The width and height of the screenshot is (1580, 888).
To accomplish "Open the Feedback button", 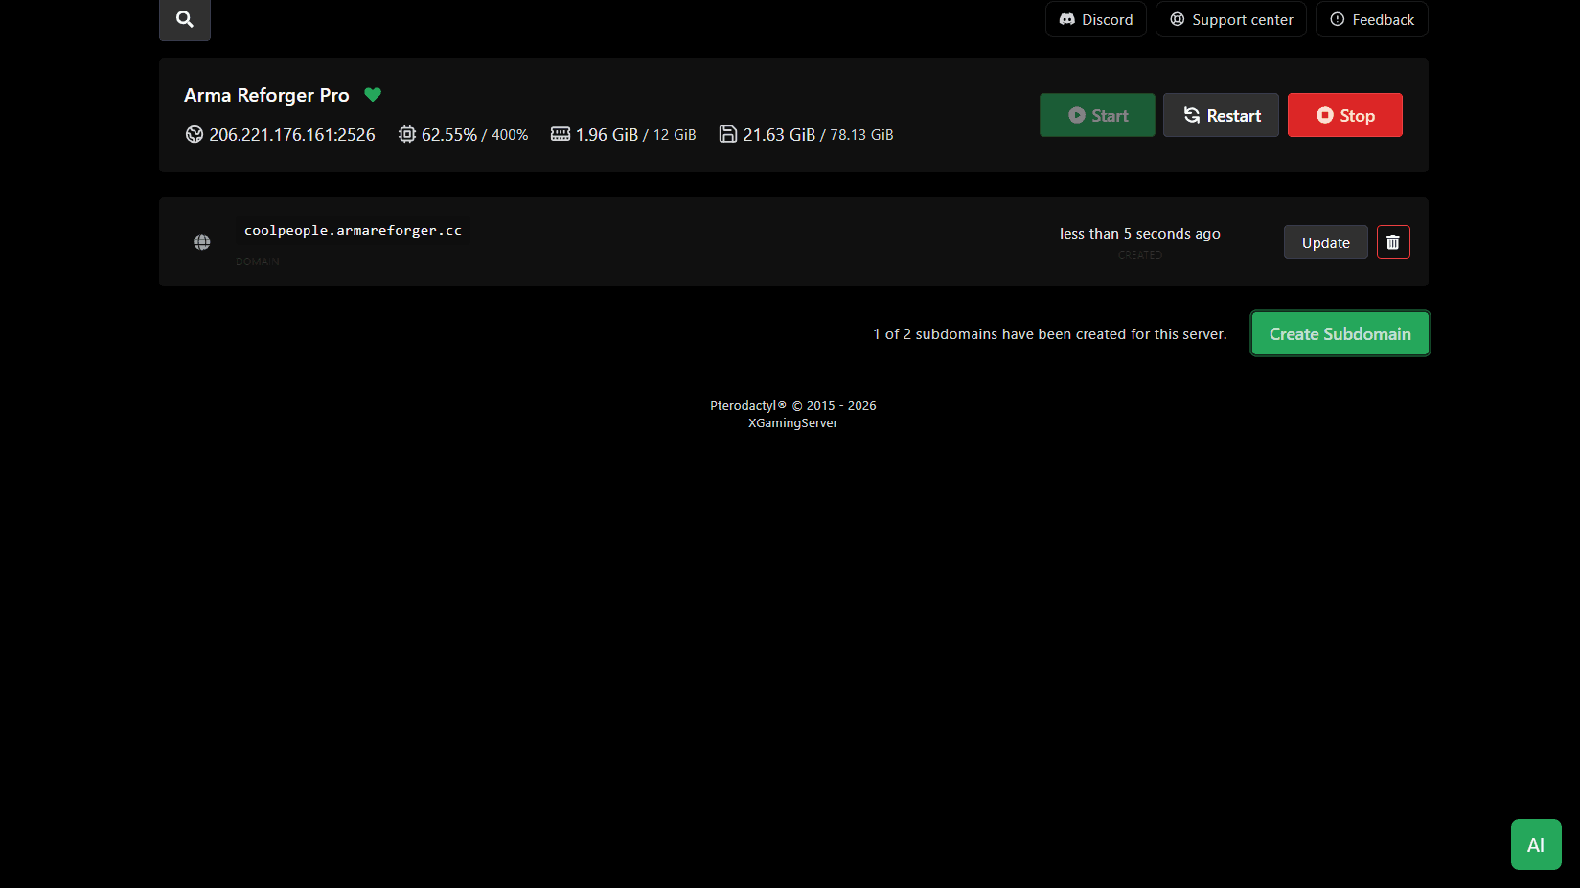I will [x=1372, y=19].
